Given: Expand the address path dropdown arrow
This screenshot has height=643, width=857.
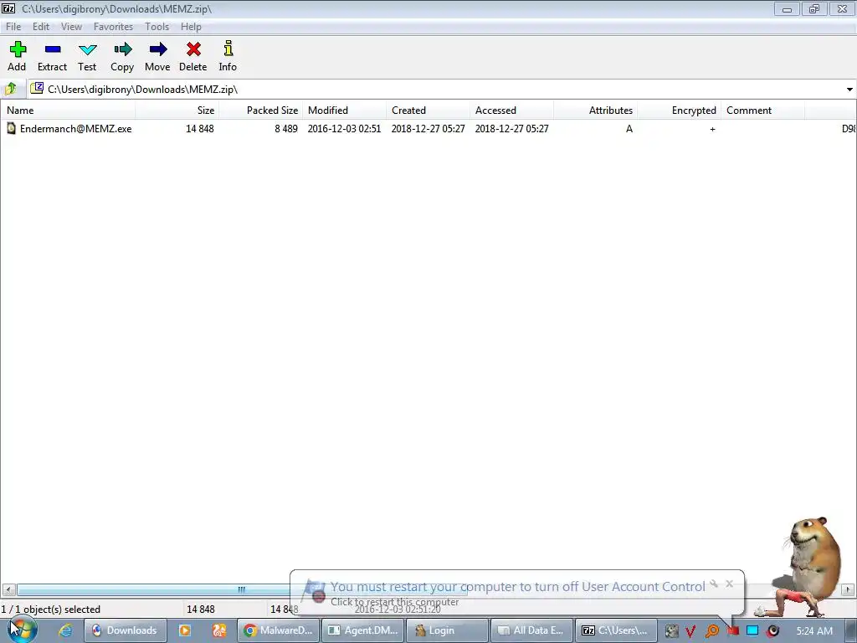Looking at the screenshot, I should 849,89.
